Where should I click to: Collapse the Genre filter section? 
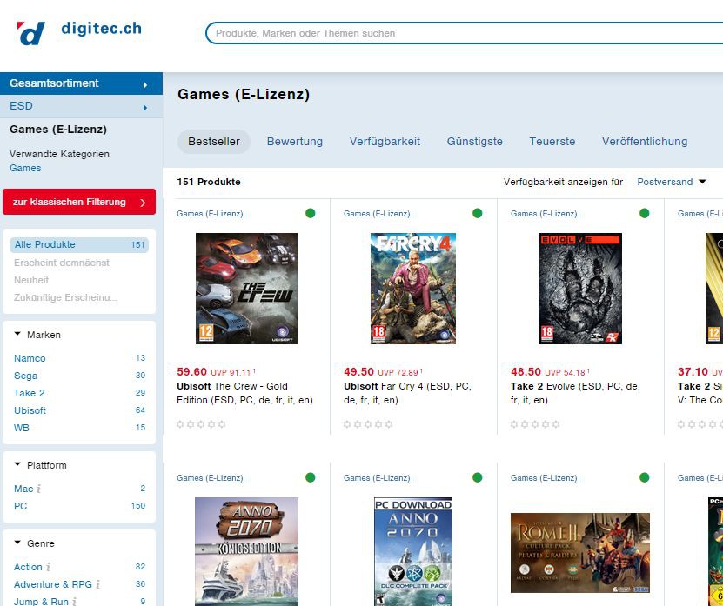(x=17, y=543)
